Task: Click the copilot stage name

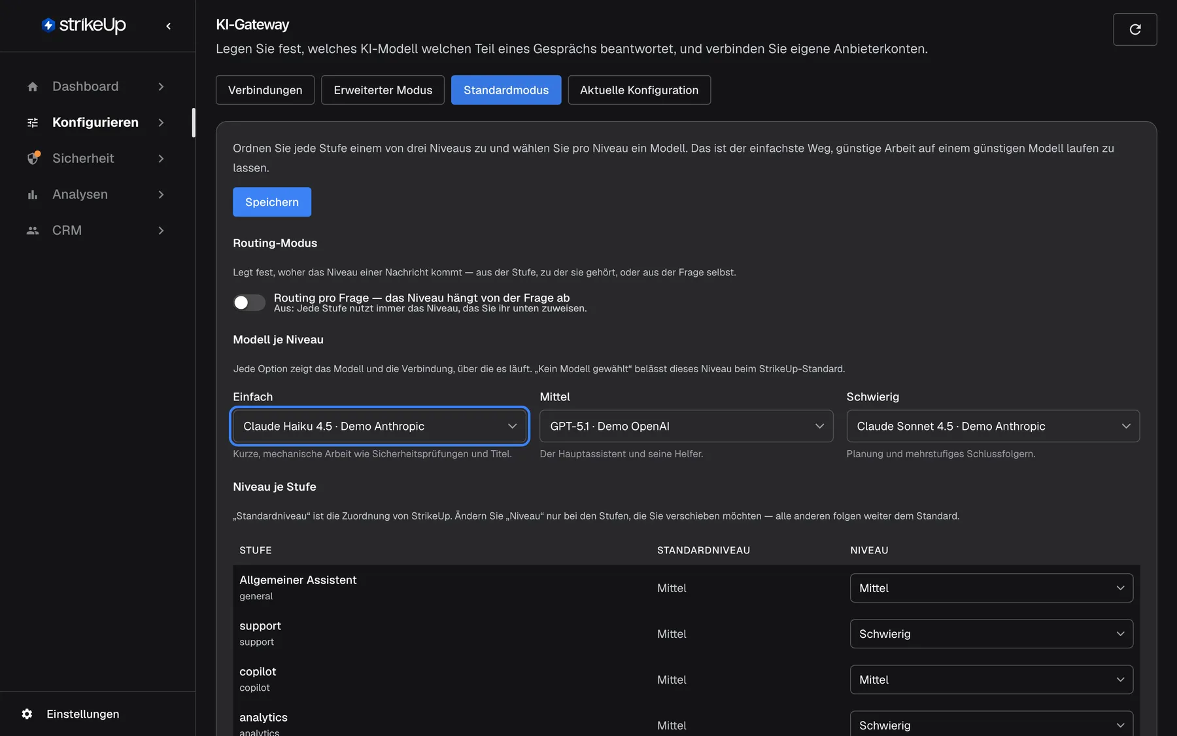Action: [x=258, y=671]
